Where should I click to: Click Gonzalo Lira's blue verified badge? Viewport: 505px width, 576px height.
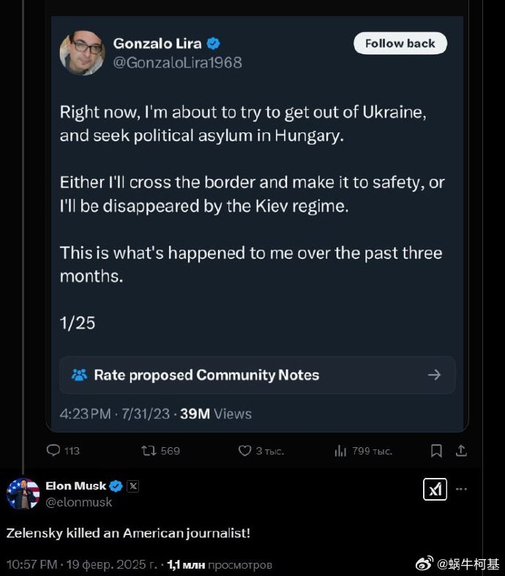pos(214,43)
